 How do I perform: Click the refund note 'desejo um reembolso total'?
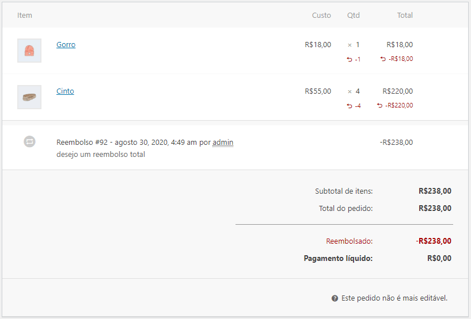101,155
